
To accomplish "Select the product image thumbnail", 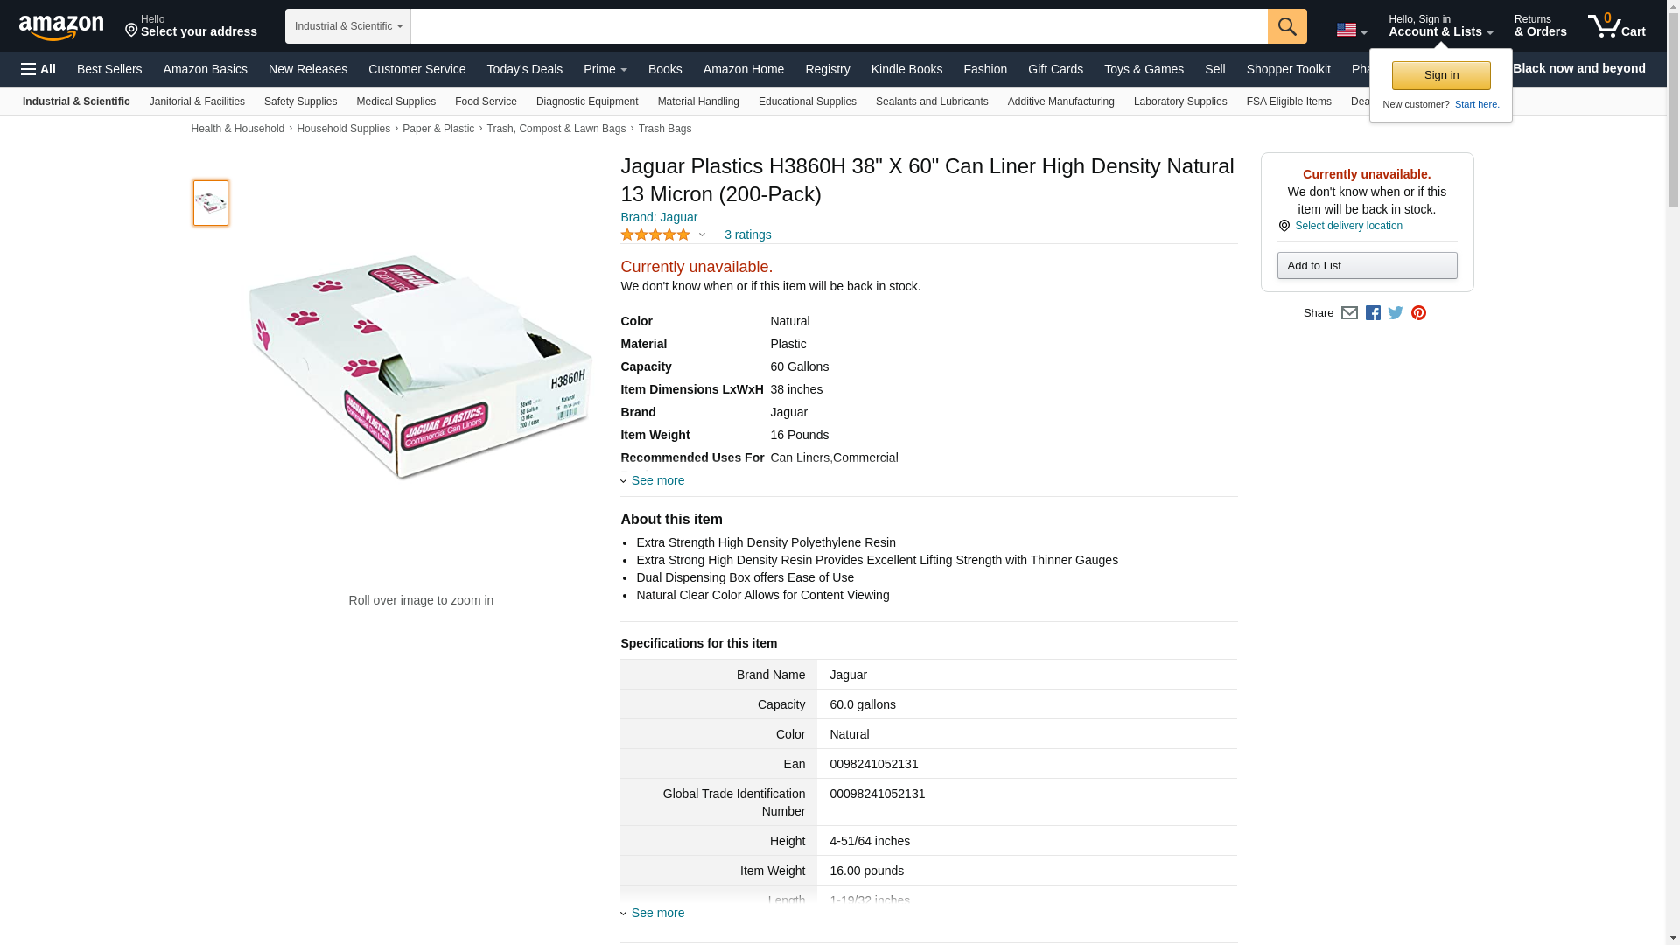I will click(x=211, y=203).
